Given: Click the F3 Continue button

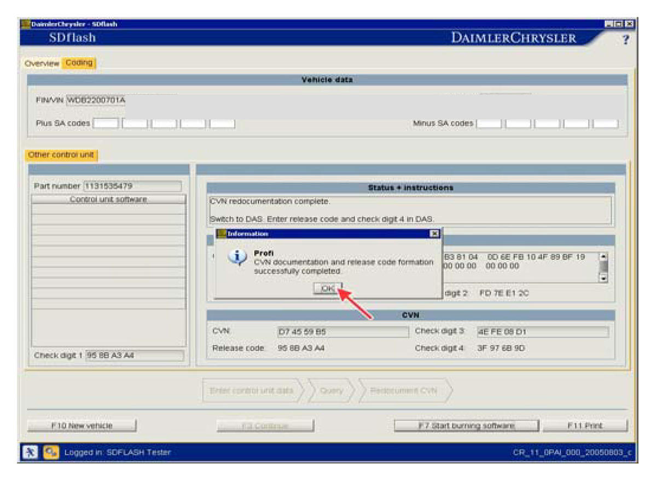Looking at the screenshot, I should coord(265,426).
